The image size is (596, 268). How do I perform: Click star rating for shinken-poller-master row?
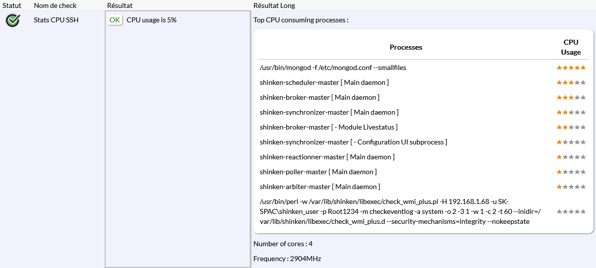coord(571,172)
